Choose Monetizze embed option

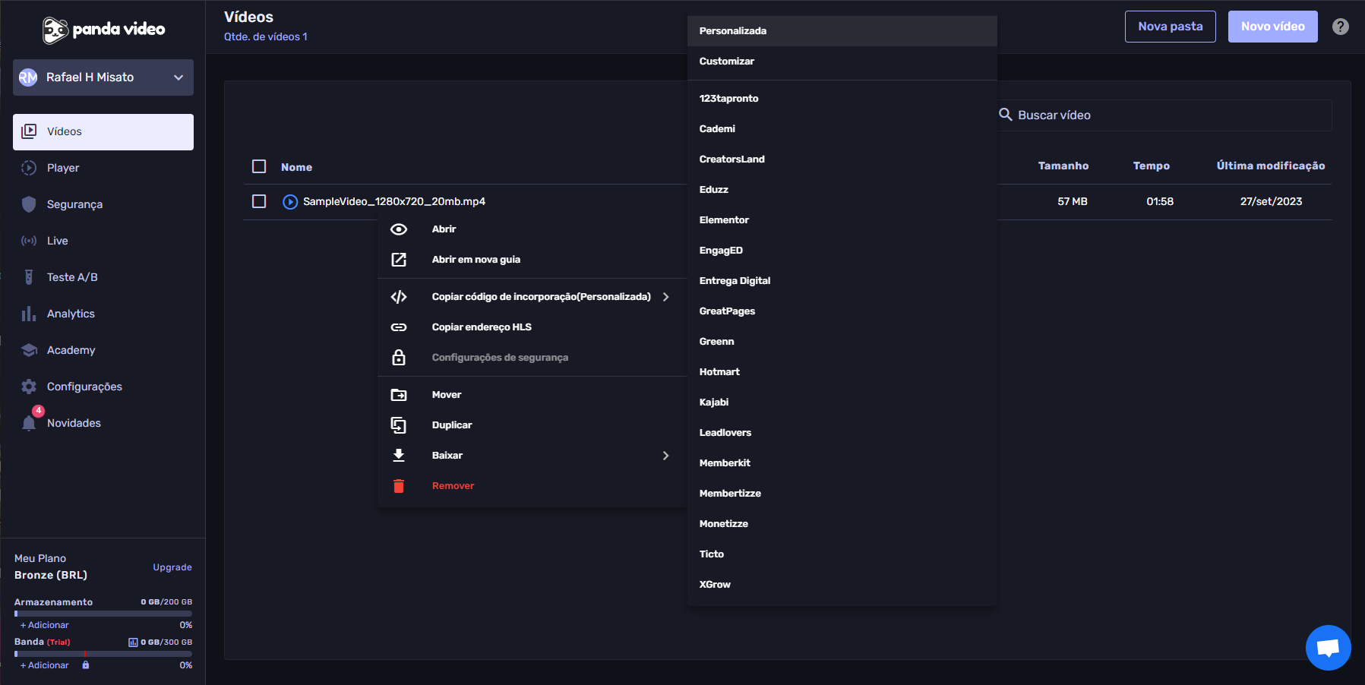pyautogui.click(x=842, y=524)
